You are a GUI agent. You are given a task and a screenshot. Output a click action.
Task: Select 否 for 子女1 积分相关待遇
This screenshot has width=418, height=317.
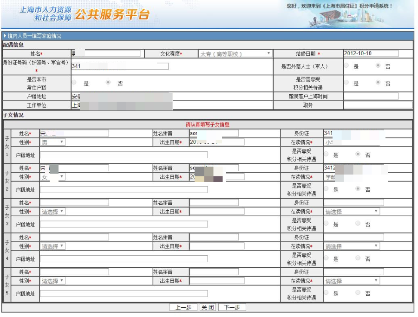coord(358,154)
